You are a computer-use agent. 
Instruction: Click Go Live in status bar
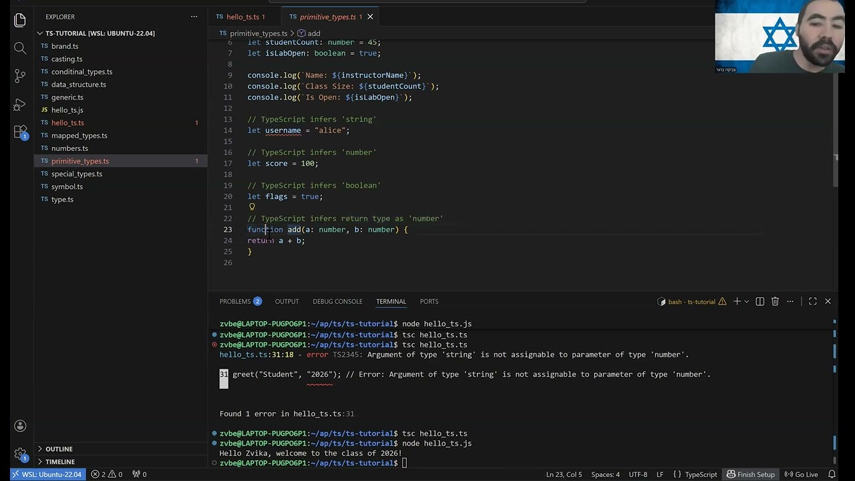801,474
